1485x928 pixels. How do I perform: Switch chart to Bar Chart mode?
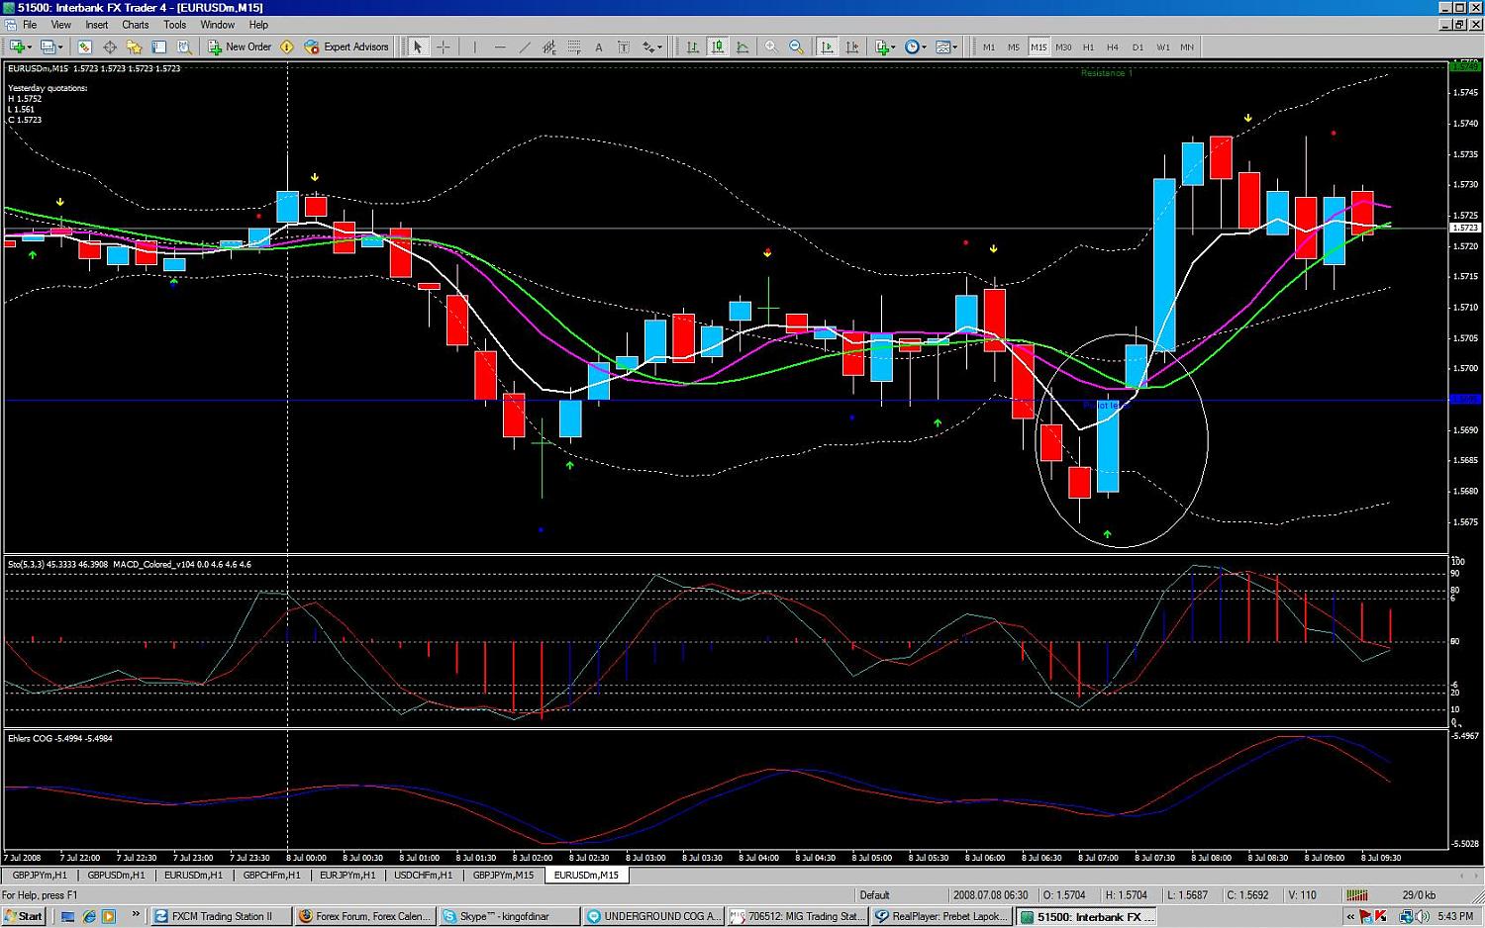[x=692, y=46]
